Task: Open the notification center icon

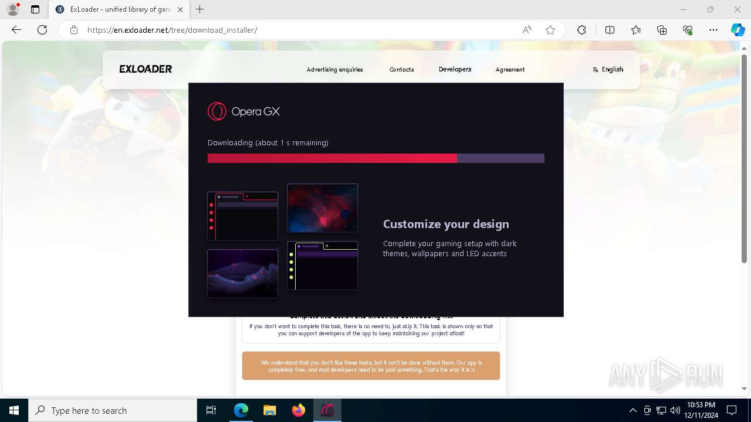Action: click(x=732, y=410)
